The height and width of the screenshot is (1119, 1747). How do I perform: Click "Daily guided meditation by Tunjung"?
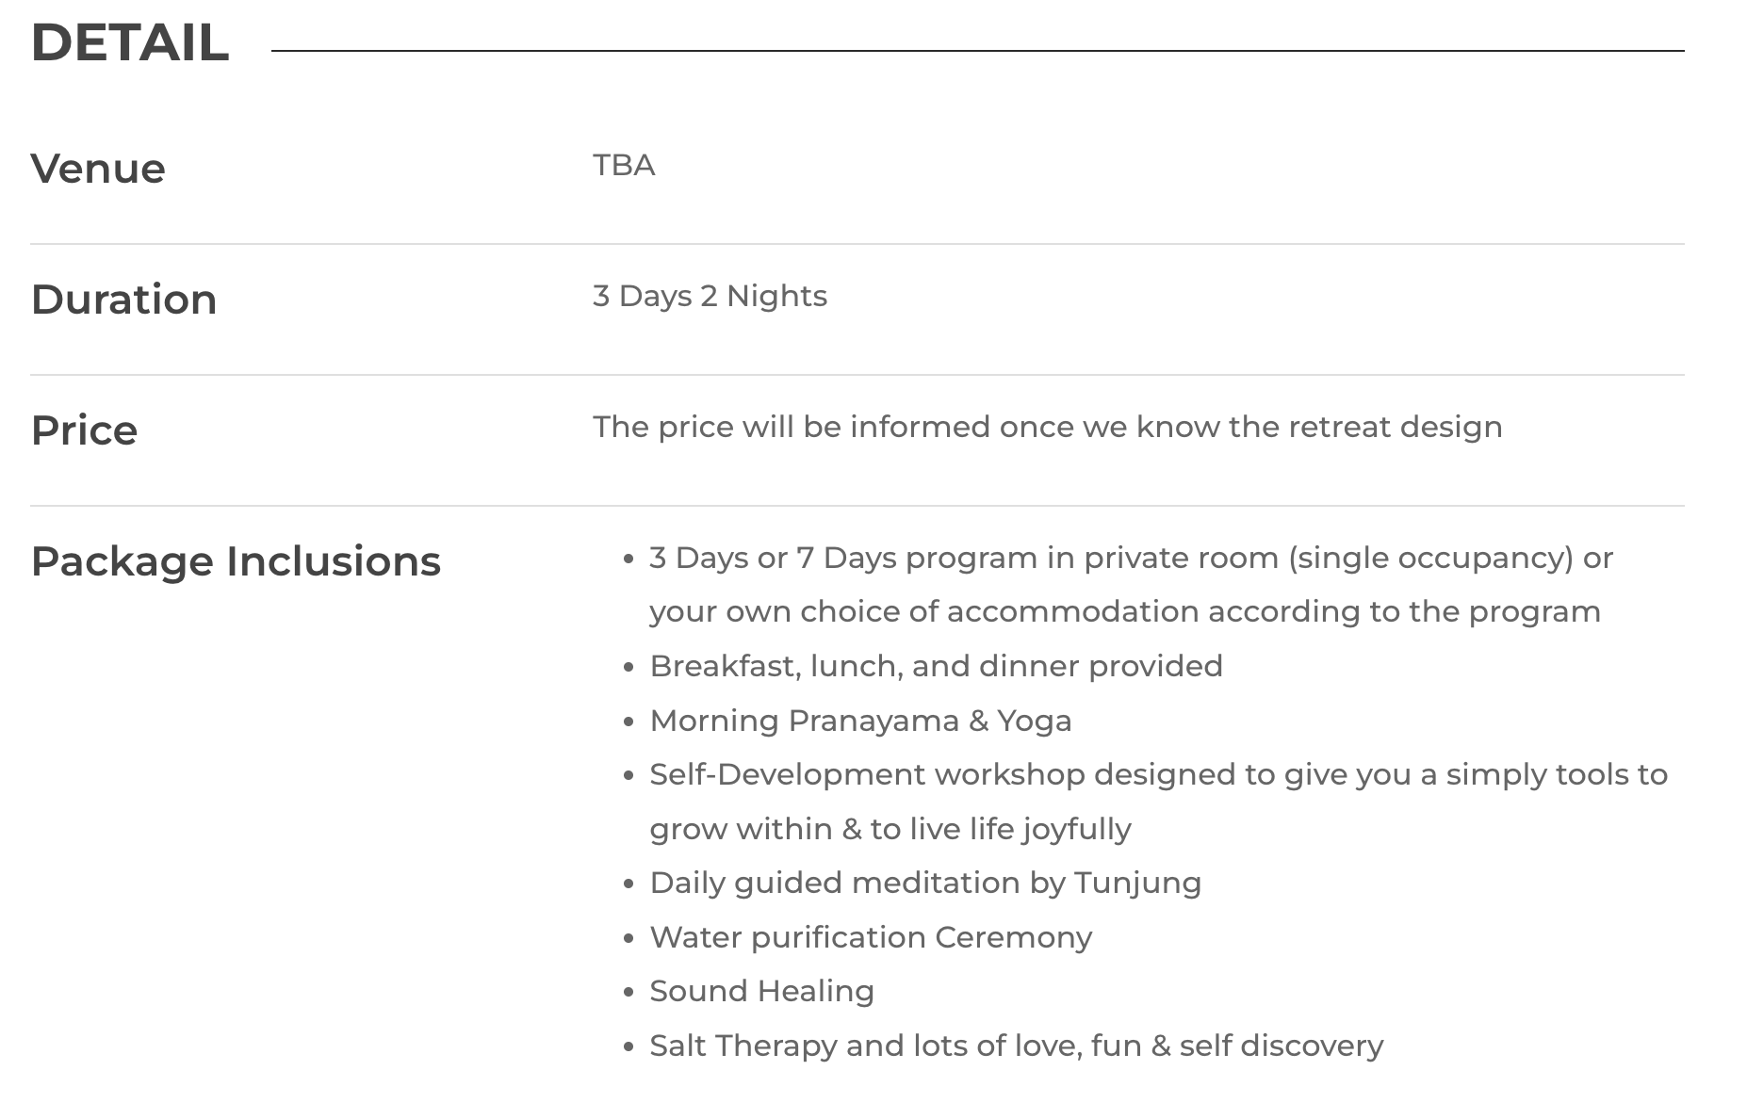click(925, 883)
